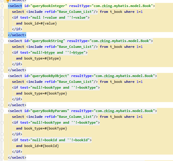
Task: Click the line "and book_type=#{btype}"
Action: 39,58
